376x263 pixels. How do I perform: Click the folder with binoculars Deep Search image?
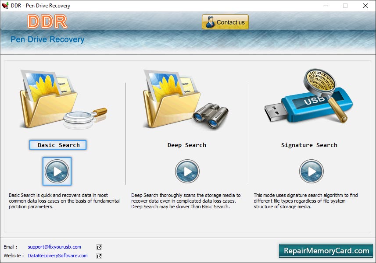[x=186, y=99]
